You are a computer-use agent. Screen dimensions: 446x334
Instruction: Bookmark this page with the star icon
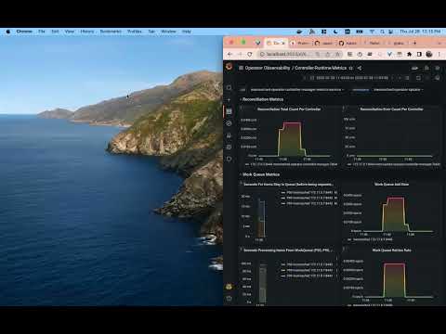click(337, 54)
